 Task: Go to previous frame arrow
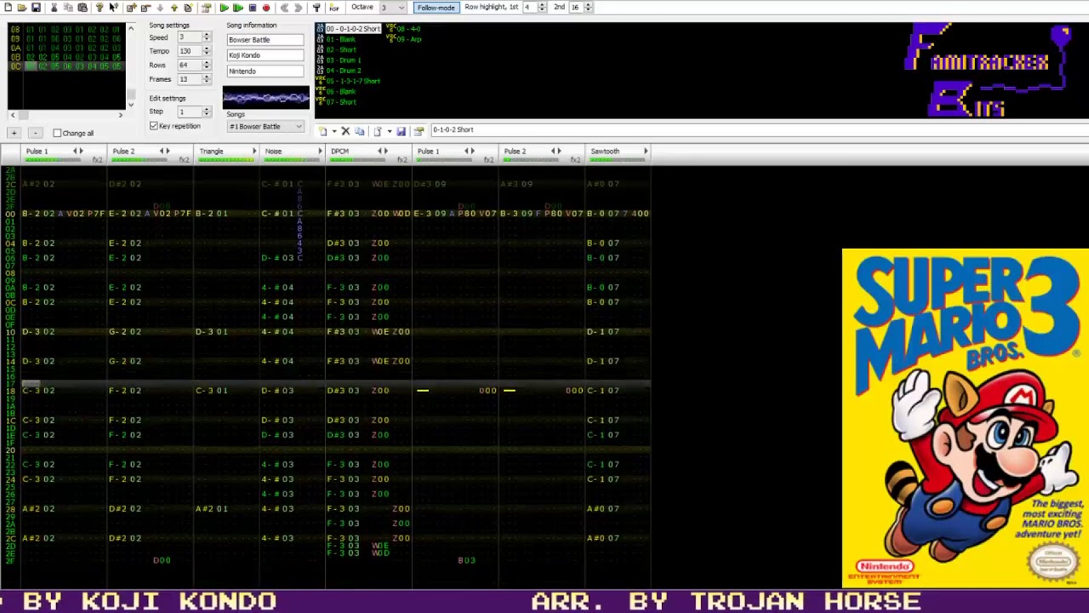click(283, 8)
